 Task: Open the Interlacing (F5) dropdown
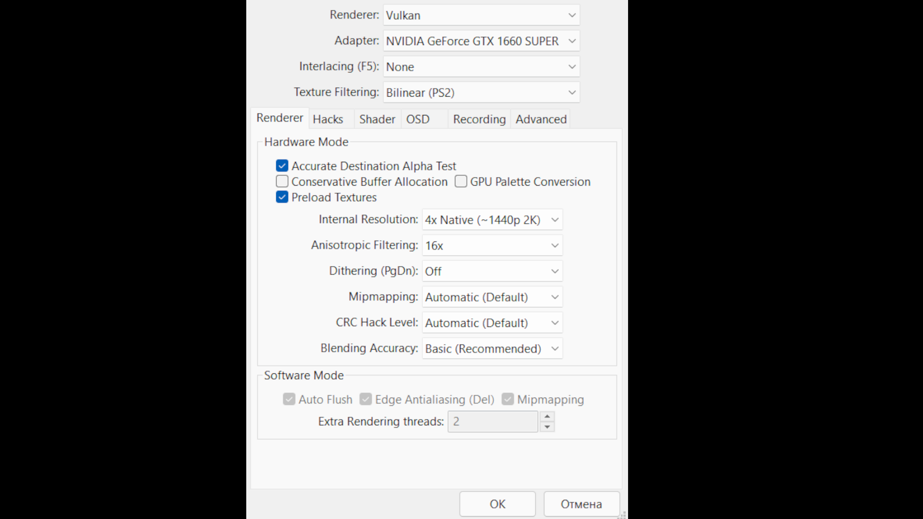(x=481, y=67)
